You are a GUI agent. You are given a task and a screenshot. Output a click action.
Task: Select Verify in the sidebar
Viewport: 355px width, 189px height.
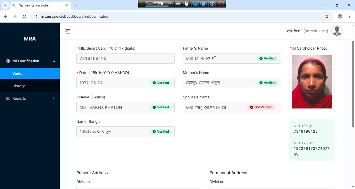17,73
